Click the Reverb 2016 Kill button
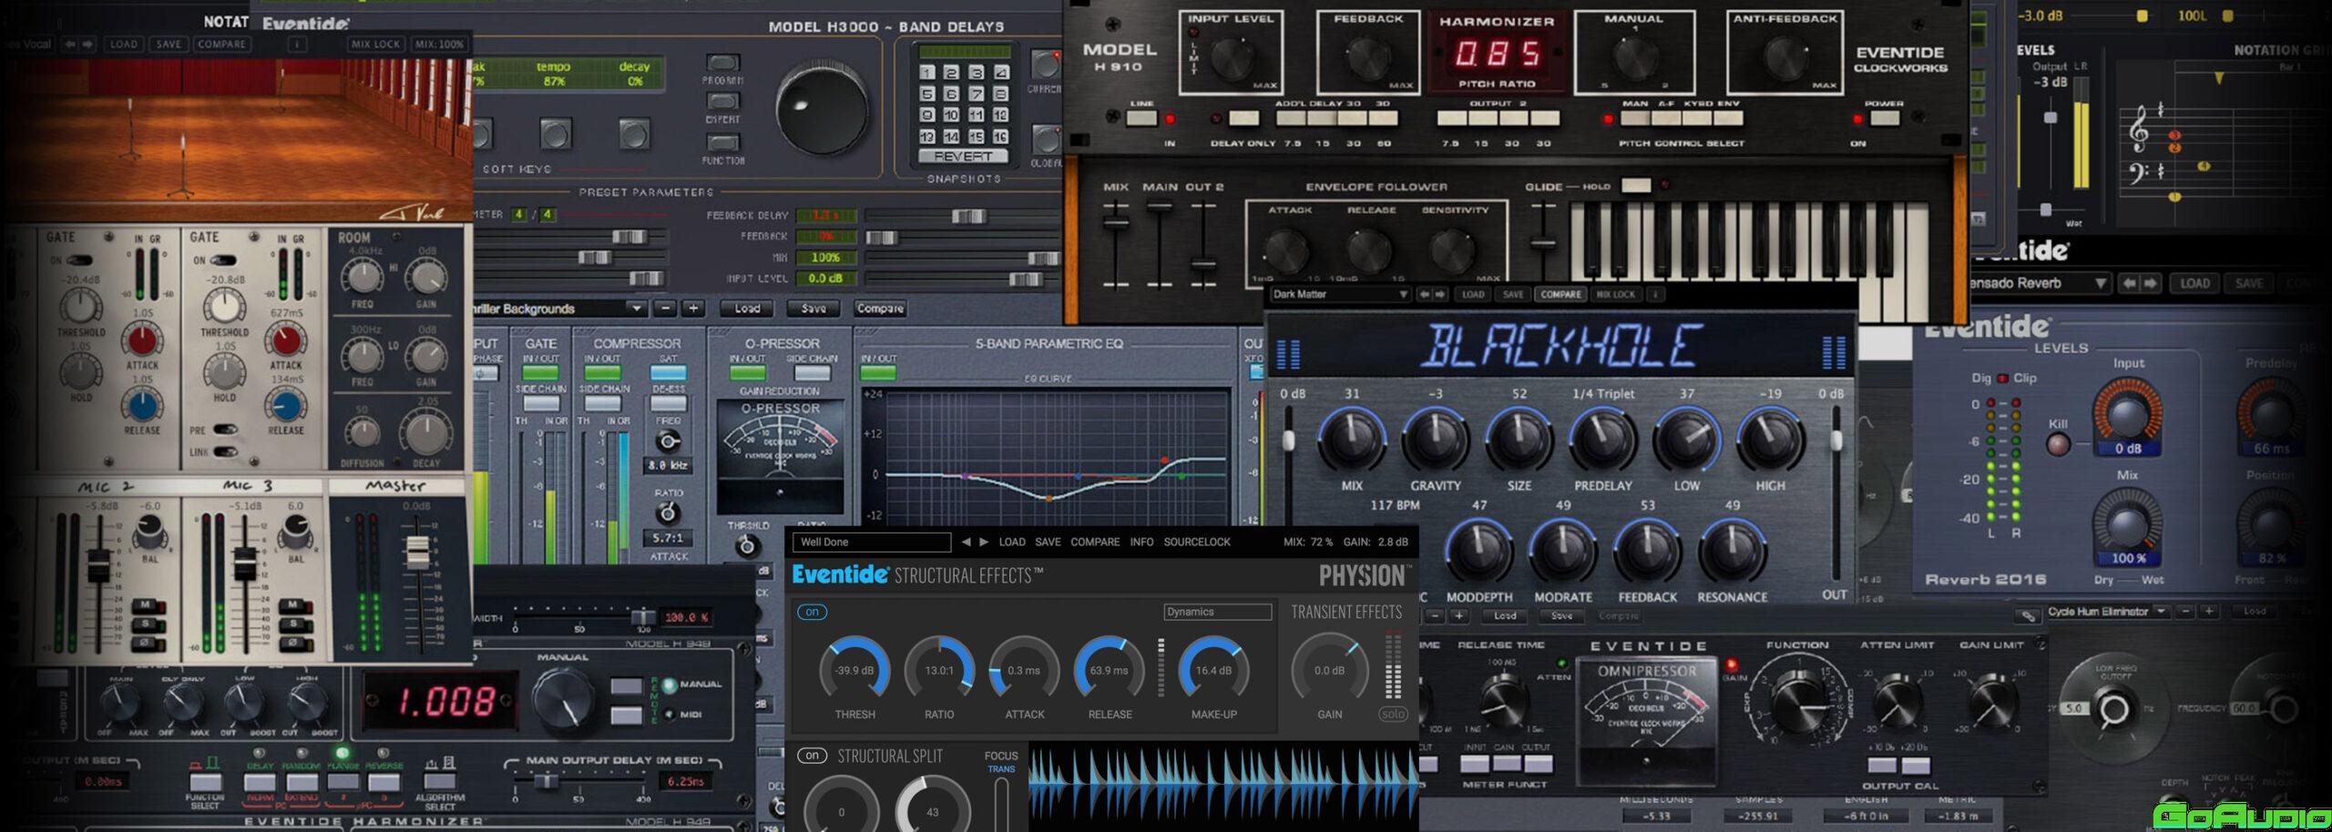 2058,444
